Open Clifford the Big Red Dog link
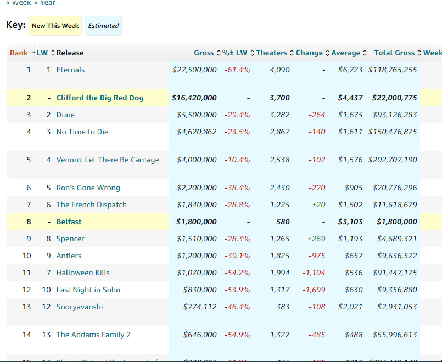Image resolution: width=442 pixels, height=362 pixels. pos(100,98)
